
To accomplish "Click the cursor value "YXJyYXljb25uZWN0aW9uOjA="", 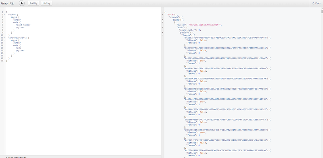I will pos(205,25).
